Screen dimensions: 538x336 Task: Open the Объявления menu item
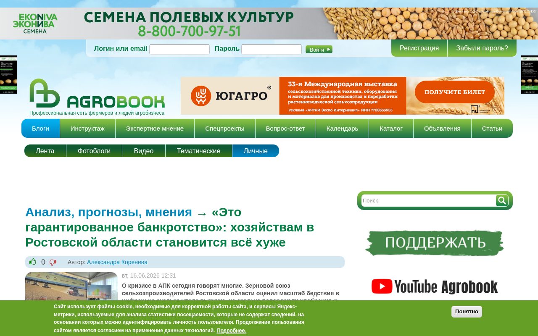click(x=442, y=129)
